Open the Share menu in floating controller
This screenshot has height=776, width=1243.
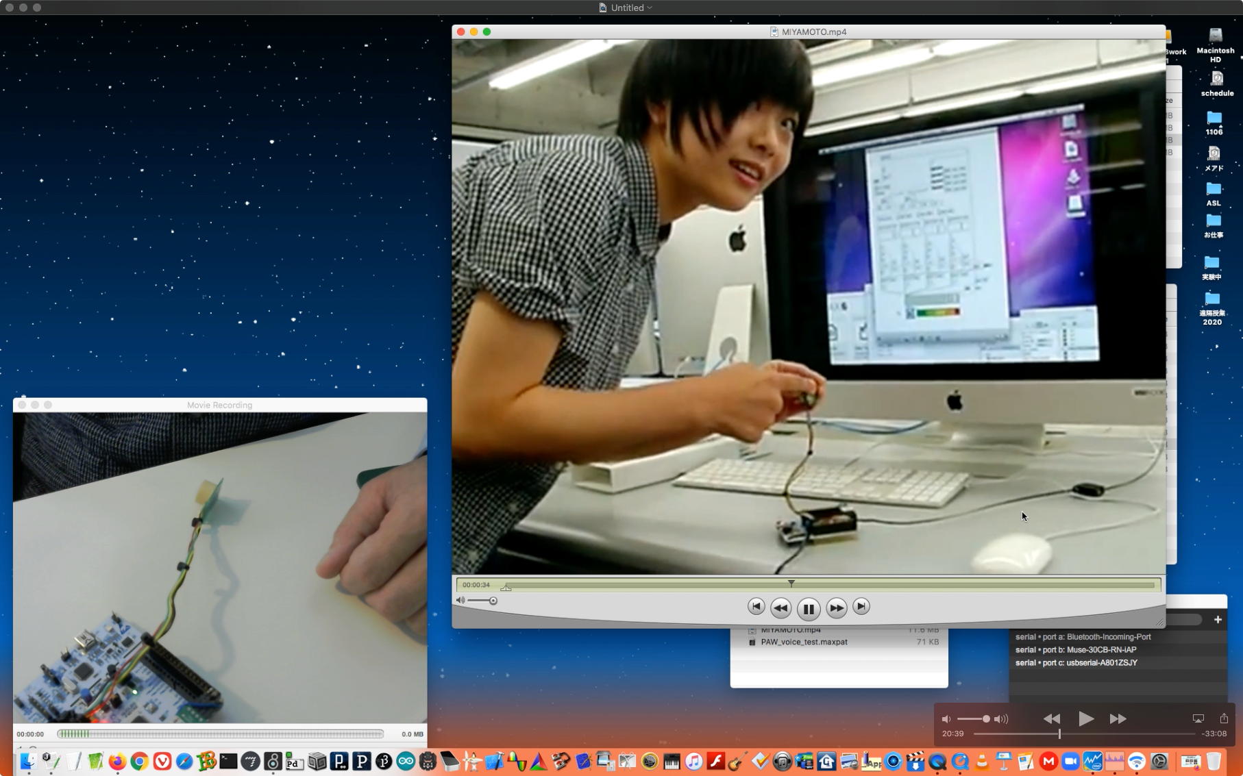pyautogui.click(x=1224, y=718)
